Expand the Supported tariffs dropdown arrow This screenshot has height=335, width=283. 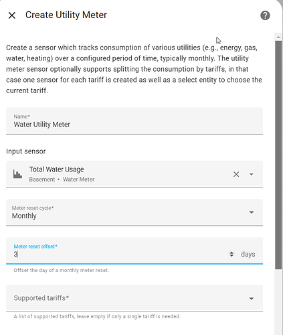point(252,298)
